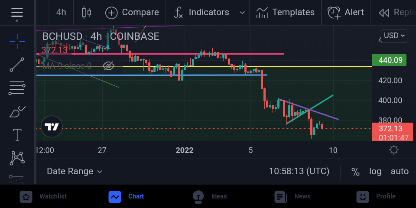Viewport: 416px width, 208px height.
Task: Open chart settings gear icon
Action: [394, 150]
